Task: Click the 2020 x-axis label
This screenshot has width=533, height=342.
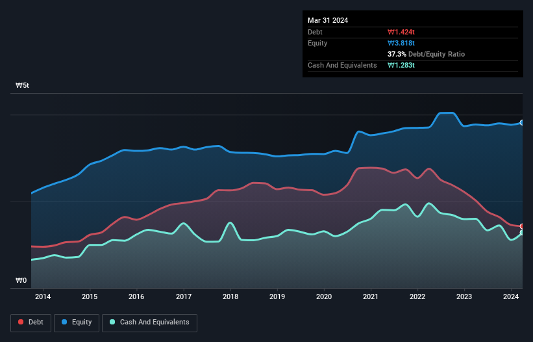Action: (x=324, y=296)
